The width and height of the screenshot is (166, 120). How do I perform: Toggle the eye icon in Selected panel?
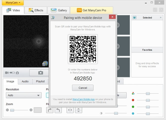tap(135, 17)
